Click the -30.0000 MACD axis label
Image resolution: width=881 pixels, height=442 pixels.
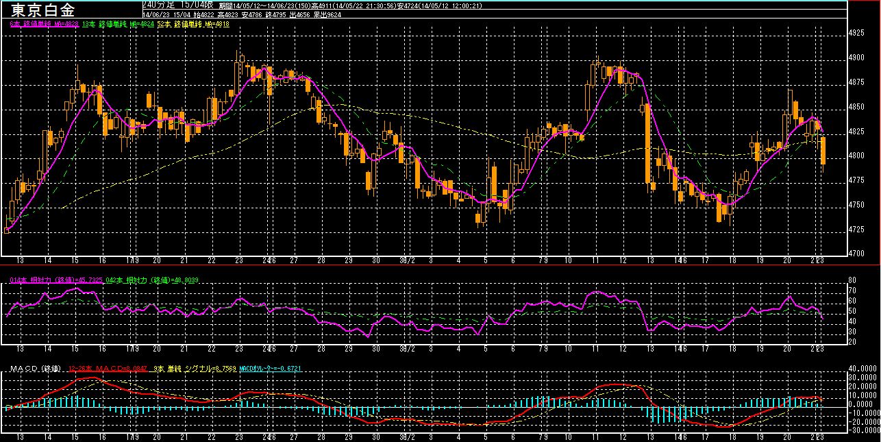(x=863, y=430)
